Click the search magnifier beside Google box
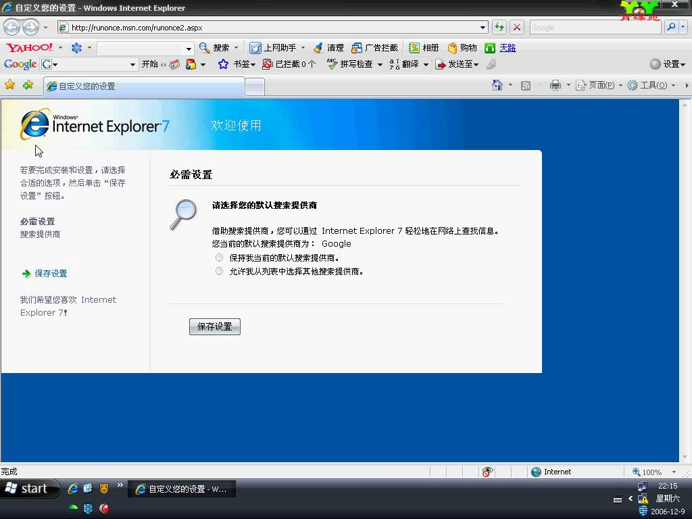 click(x=671, y=27)
